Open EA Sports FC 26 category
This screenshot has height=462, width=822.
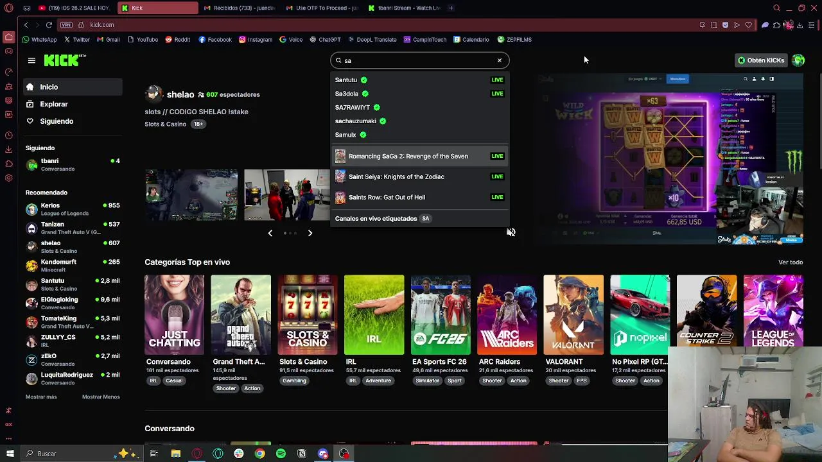pos(441,315)
